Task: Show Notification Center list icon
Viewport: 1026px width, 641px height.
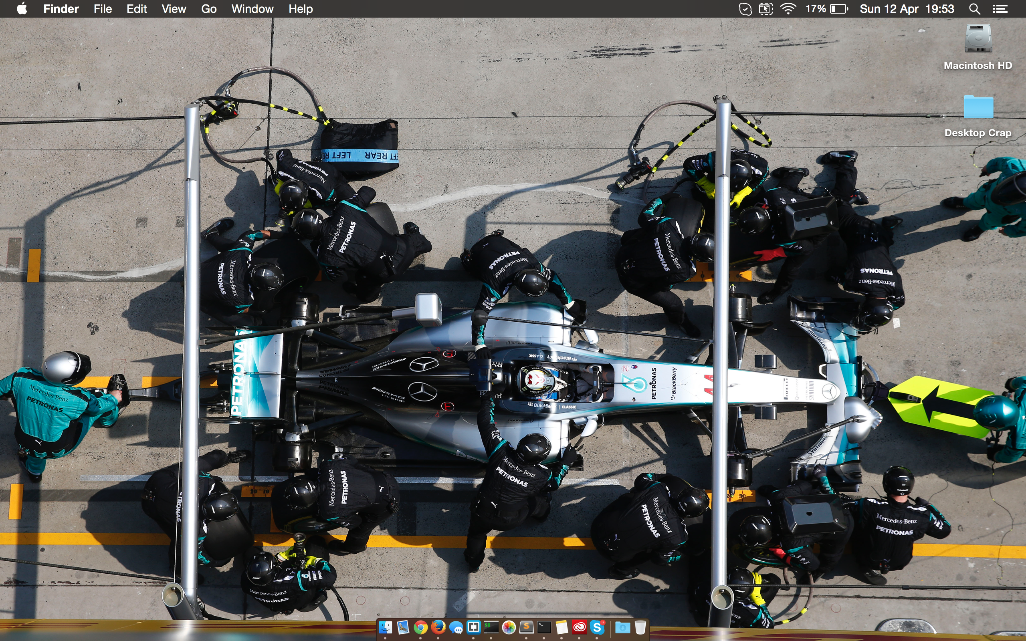Action: [1000, 9]
